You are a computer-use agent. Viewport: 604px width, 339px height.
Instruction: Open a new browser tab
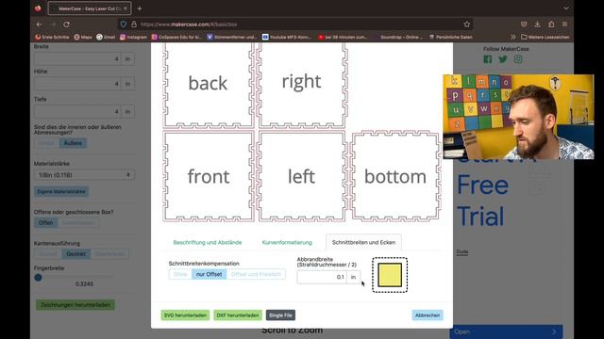click(x=140, y=8)
